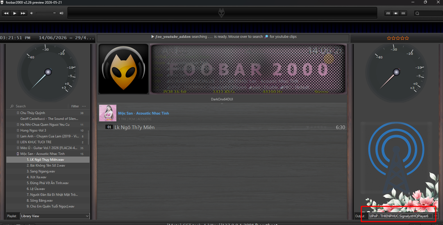Screen dimensions: 443x225
Task: Select track 01 Lk Ngô Thụy Miên row
Action: pyautogui.click(x=222, y=127)
